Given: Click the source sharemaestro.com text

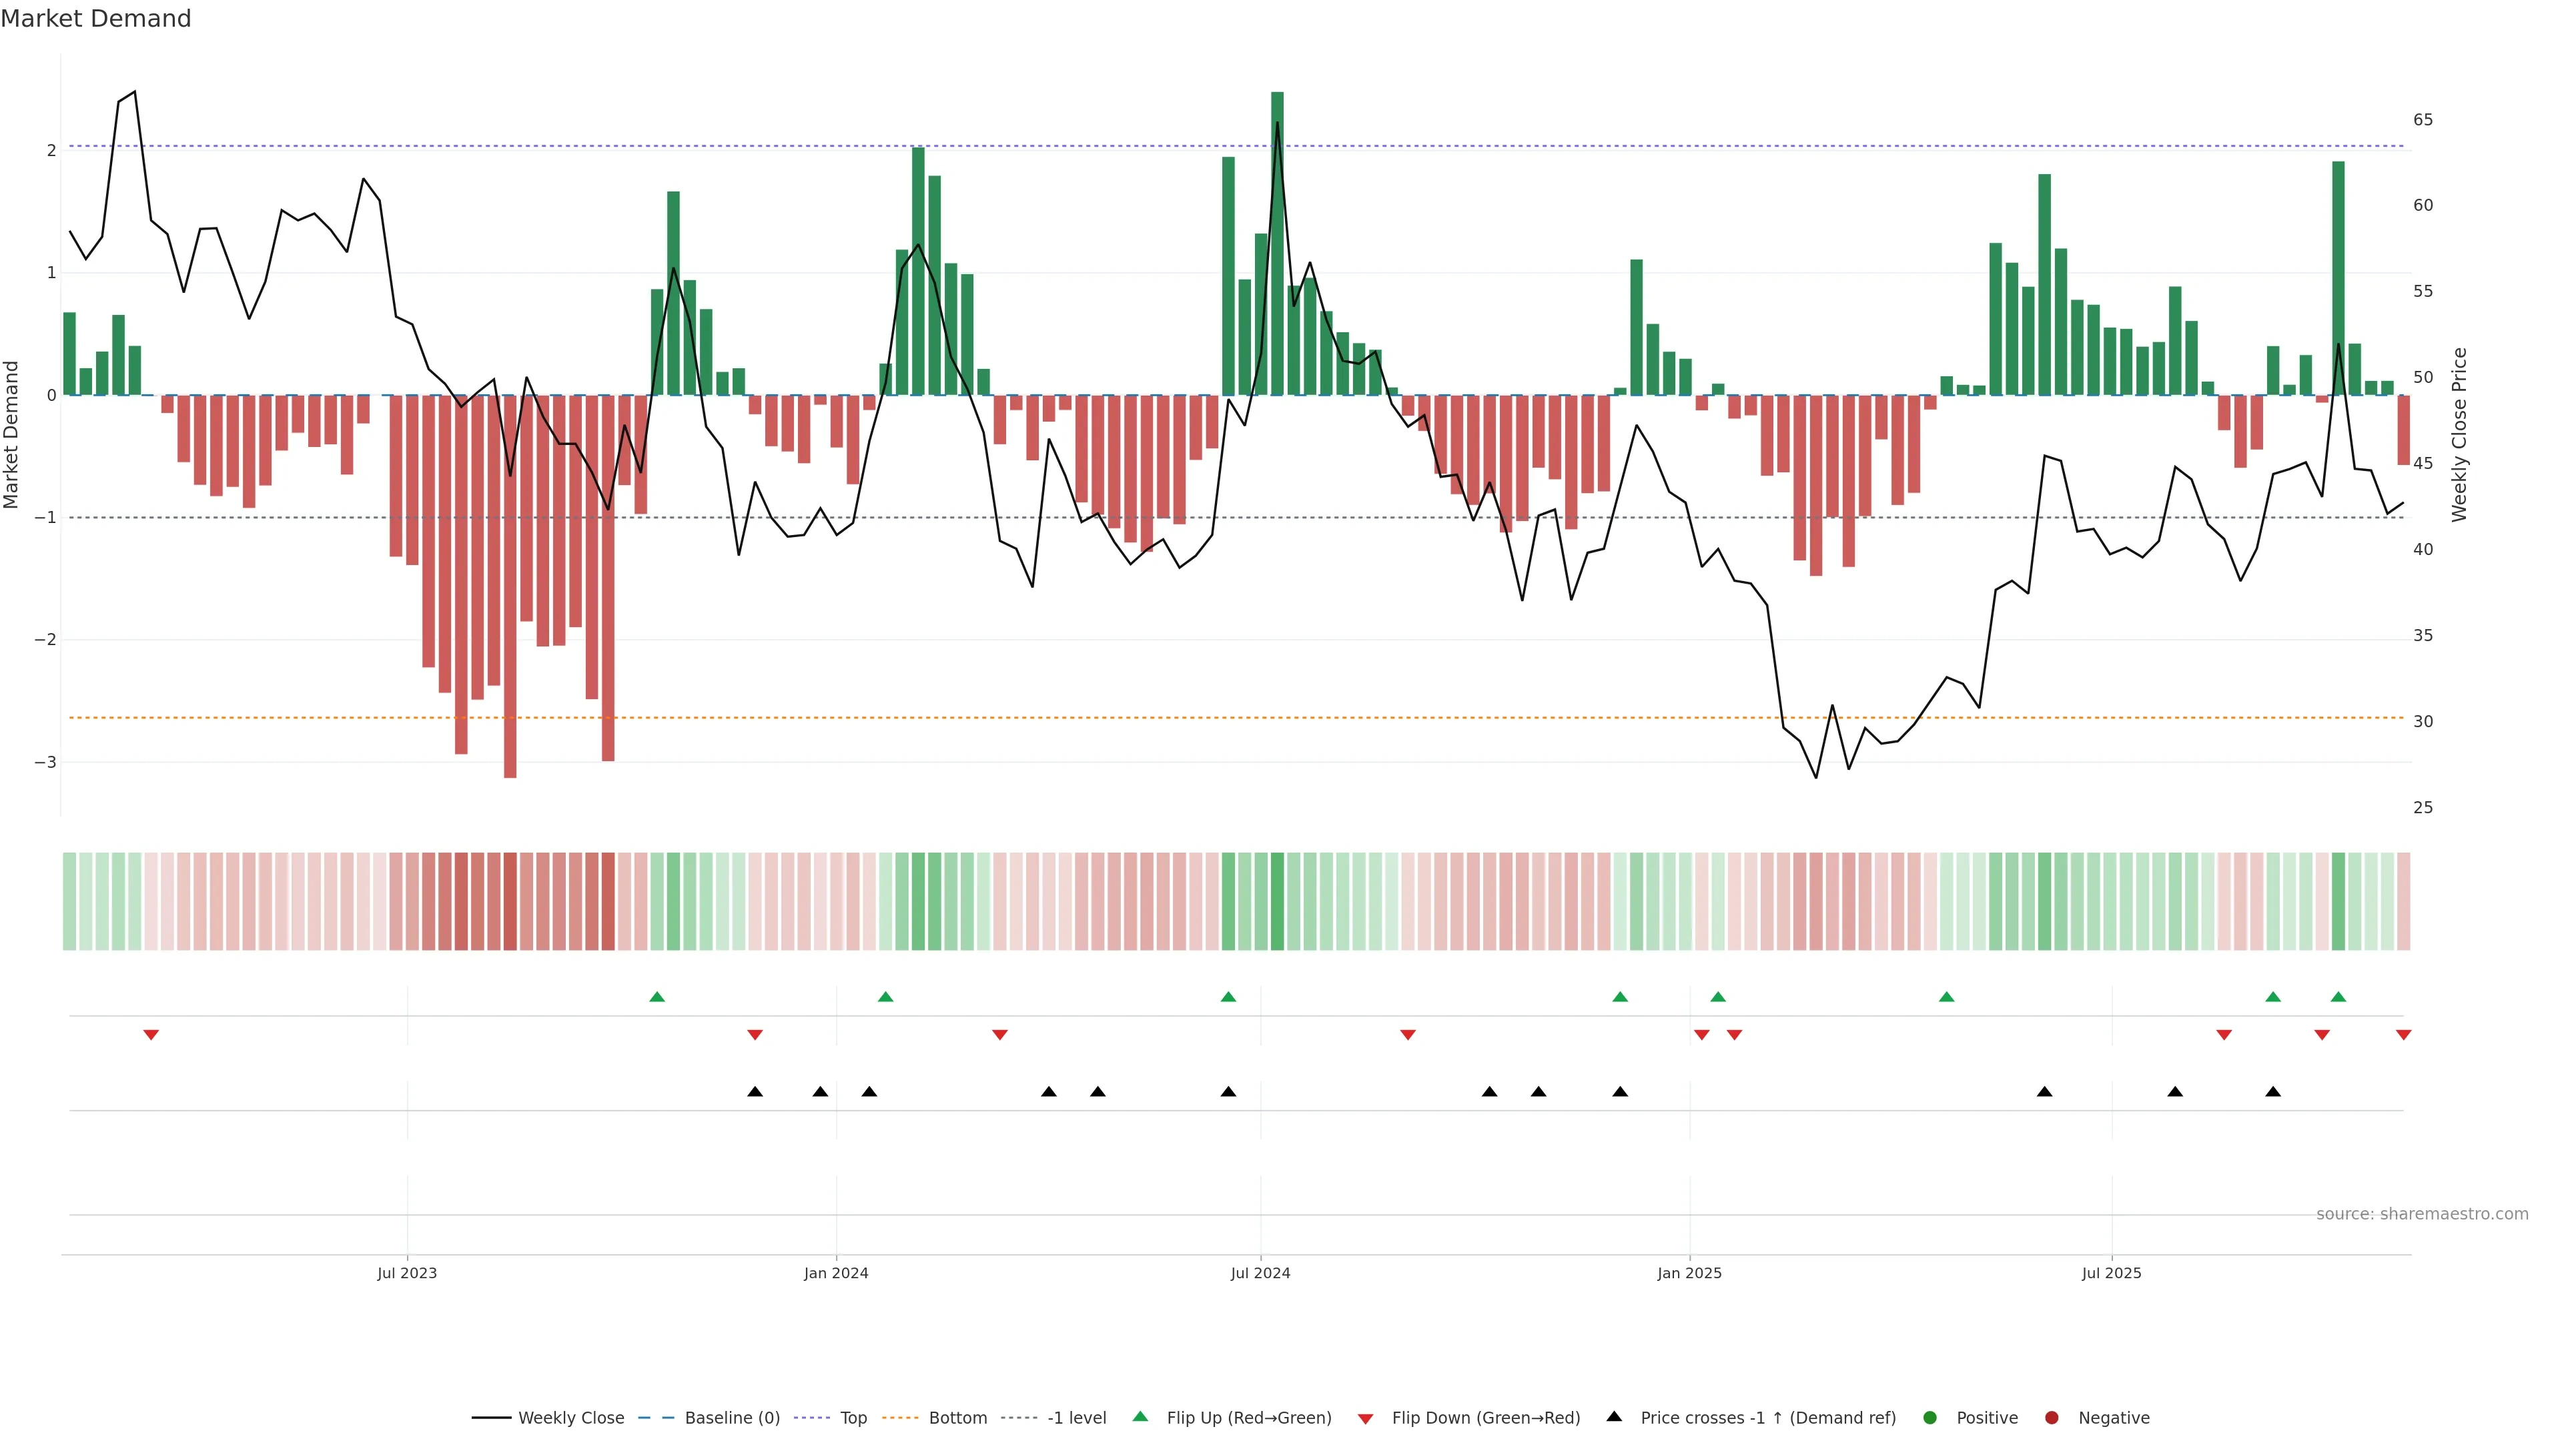Looking at the screenshot, I should [x=2422, y=1214].
